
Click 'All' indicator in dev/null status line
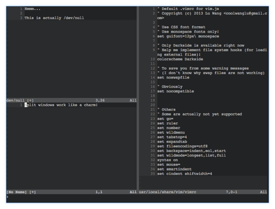(x=133, y=100)
